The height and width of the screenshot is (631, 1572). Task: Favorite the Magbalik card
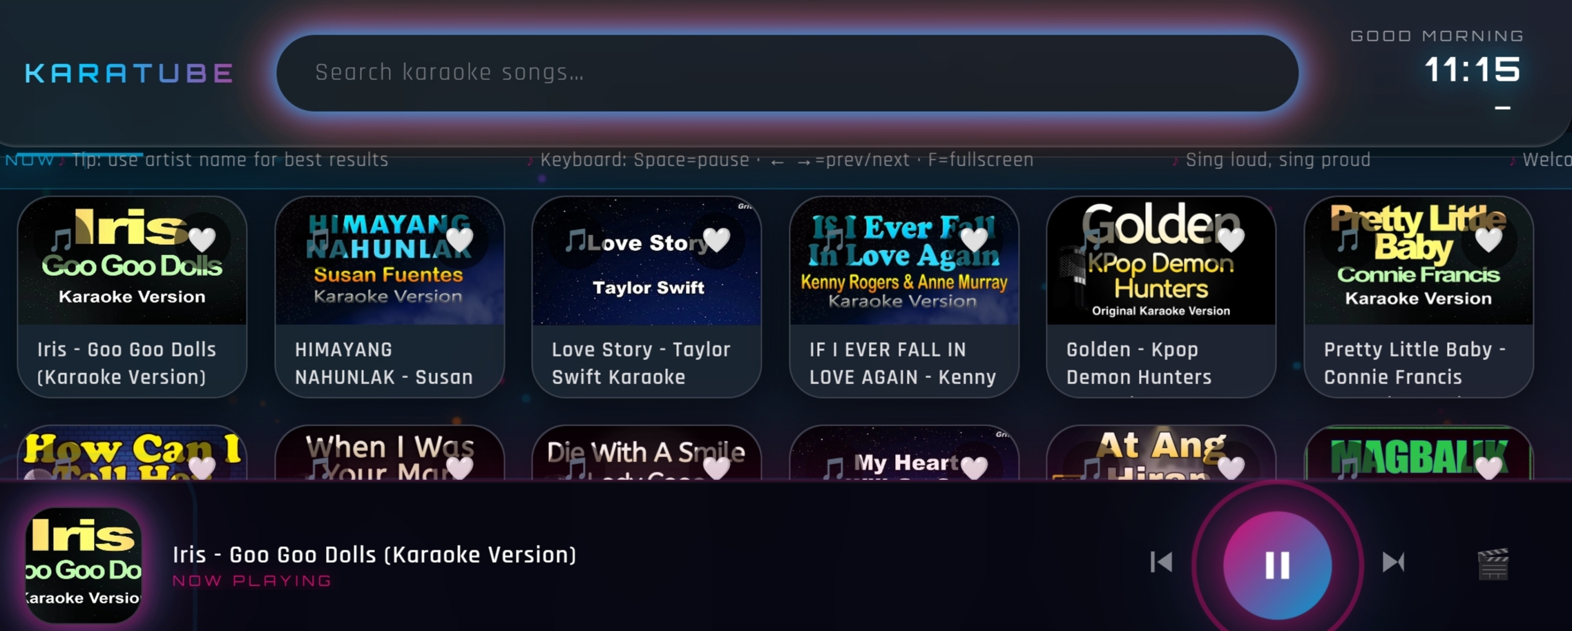1489,468
